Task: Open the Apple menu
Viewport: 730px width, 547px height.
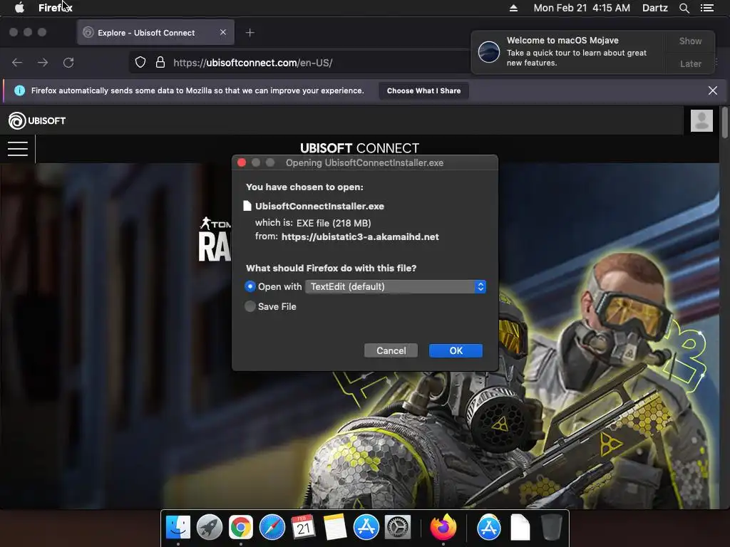Action: click(19, 8)
